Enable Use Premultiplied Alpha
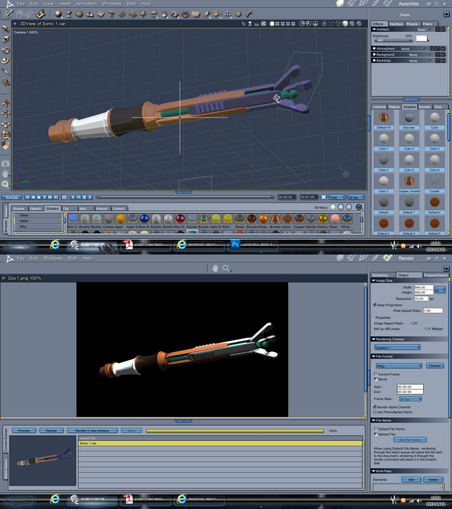The image size is (452, 509). point(375,412)
